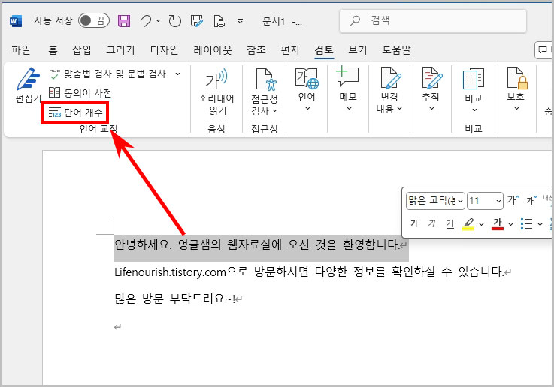
Task: Open the Undo history dropdown arrow
Action: [159, 21]
